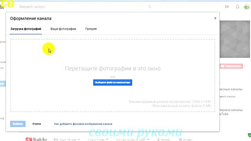Screen dimensions: 251x141
Task: Click the YouTube logo in footer
Action: tap(36, 139)
